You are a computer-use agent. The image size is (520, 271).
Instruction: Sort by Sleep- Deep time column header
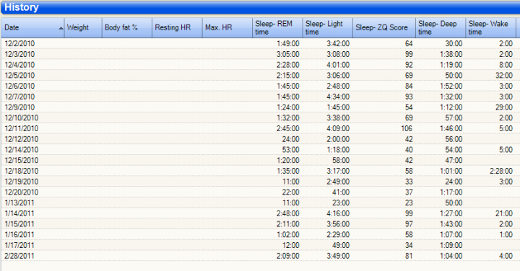(441, 28)
